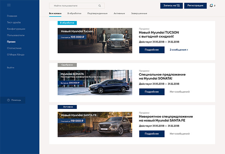The image size is (225, 154).
Task: Open О Мире Хёндэ in sidebar
Action: (16, 55)
